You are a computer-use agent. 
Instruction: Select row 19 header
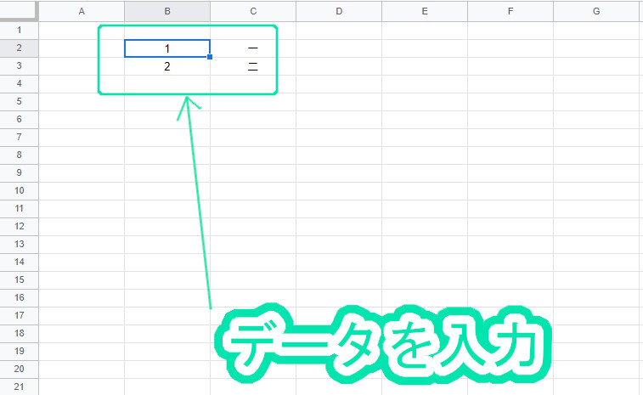[x=19, y=352]
